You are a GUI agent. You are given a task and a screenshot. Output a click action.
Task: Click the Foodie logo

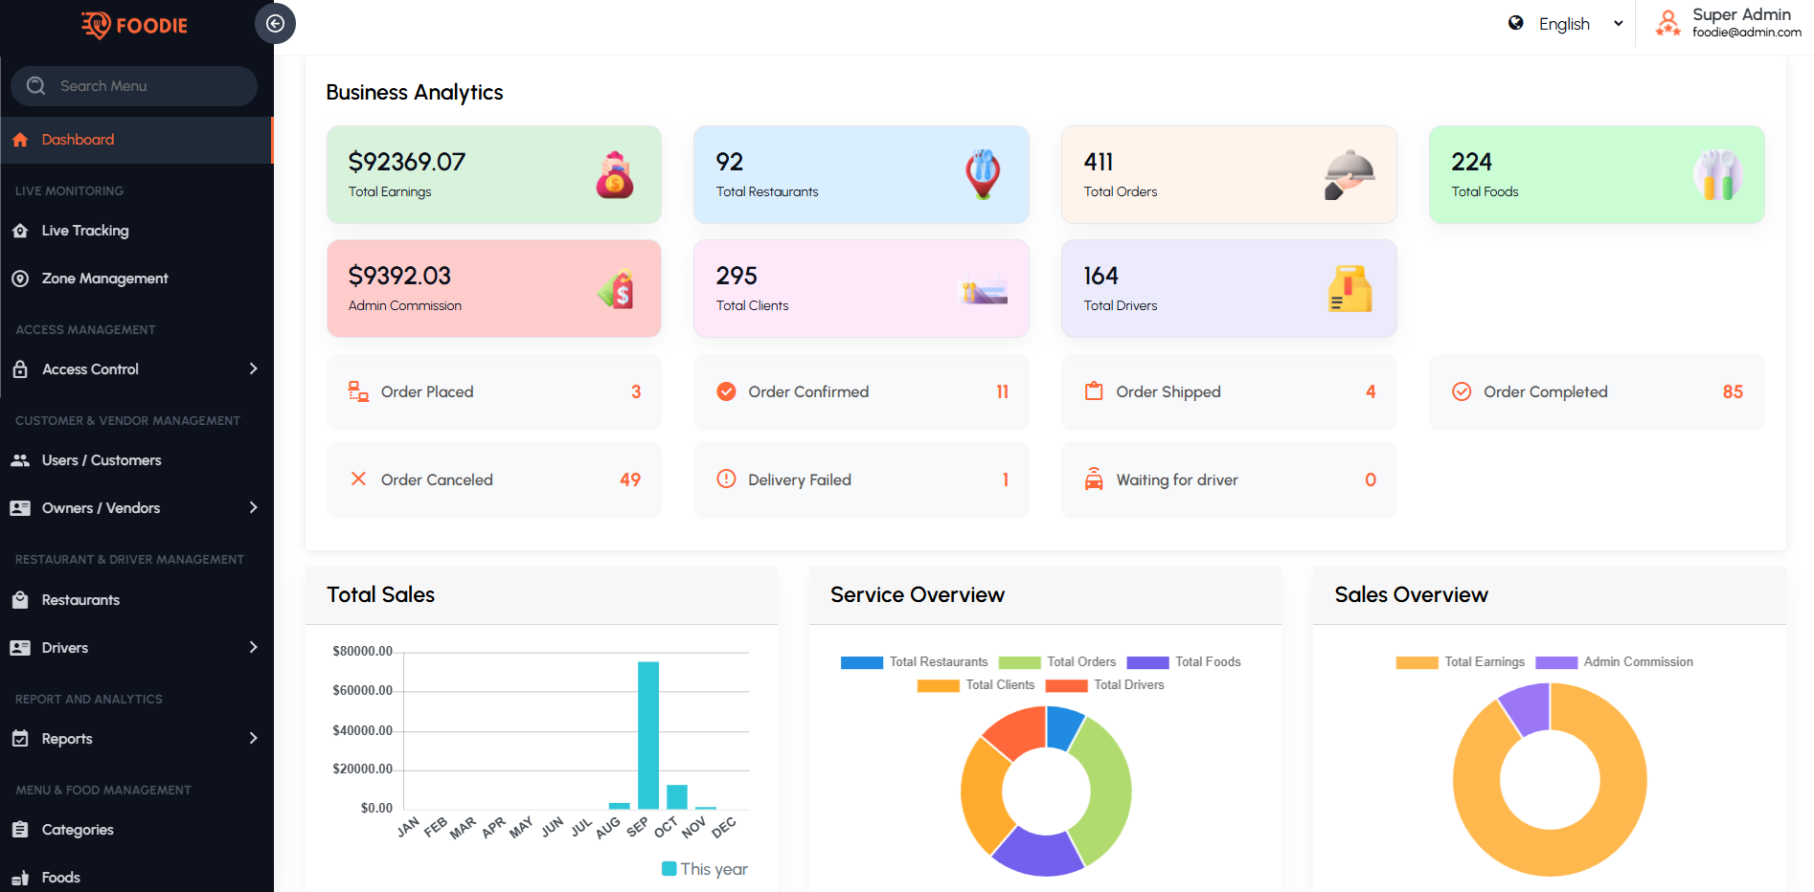[135, 25]
